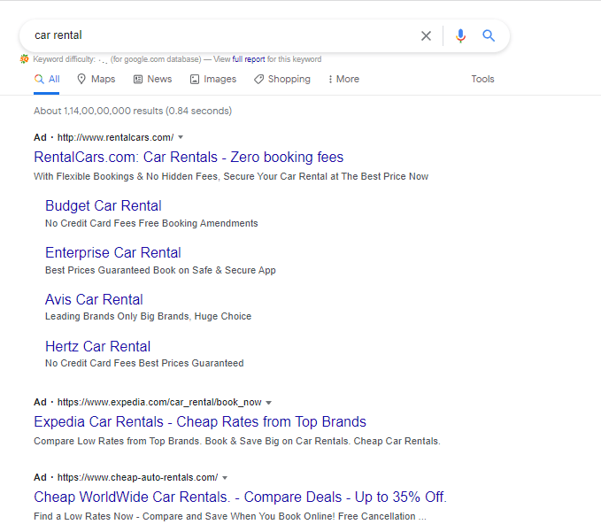Screen dimensions: 601x532
Task: Switch to the All results tab
Action: [47, 79]
